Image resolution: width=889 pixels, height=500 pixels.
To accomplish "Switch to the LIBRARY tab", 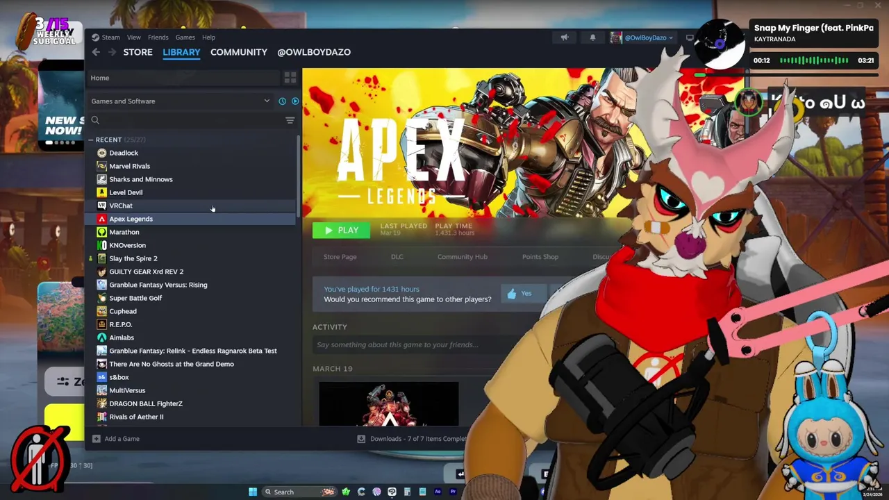I will pos(181,52).
